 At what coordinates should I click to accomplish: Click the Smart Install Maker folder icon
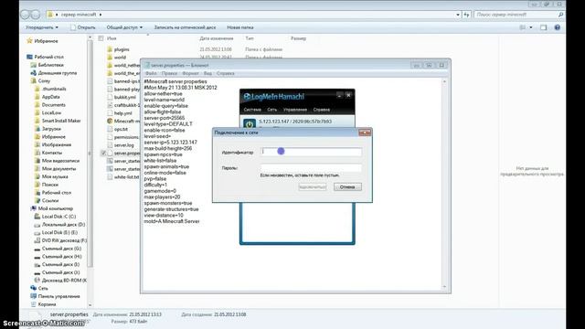click(x=37, y=121)
